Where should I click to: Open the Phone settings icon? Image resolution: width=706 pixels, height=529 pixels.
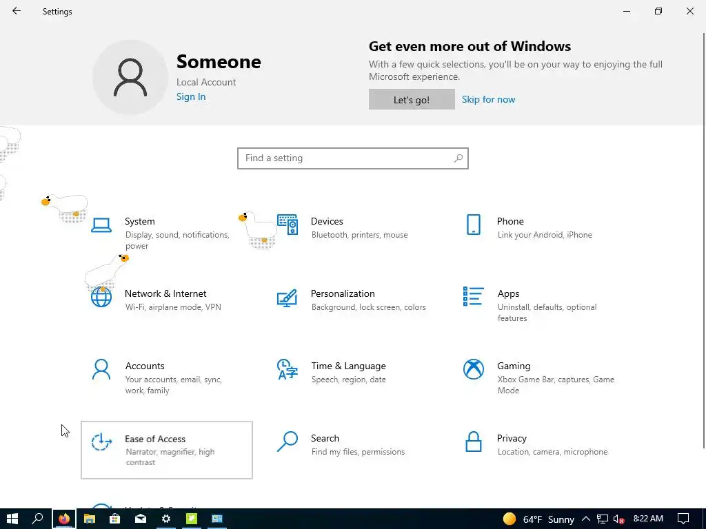point(473,225)
